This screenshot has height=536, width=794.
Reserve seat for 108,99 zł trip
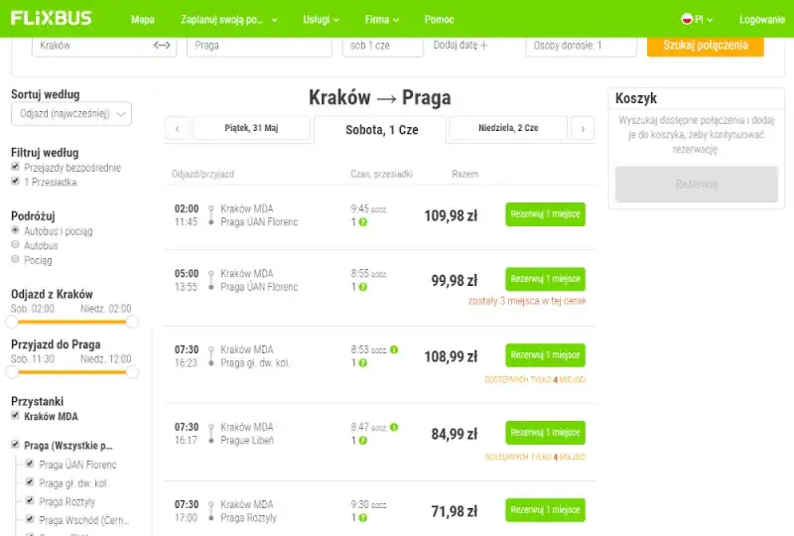545,355
